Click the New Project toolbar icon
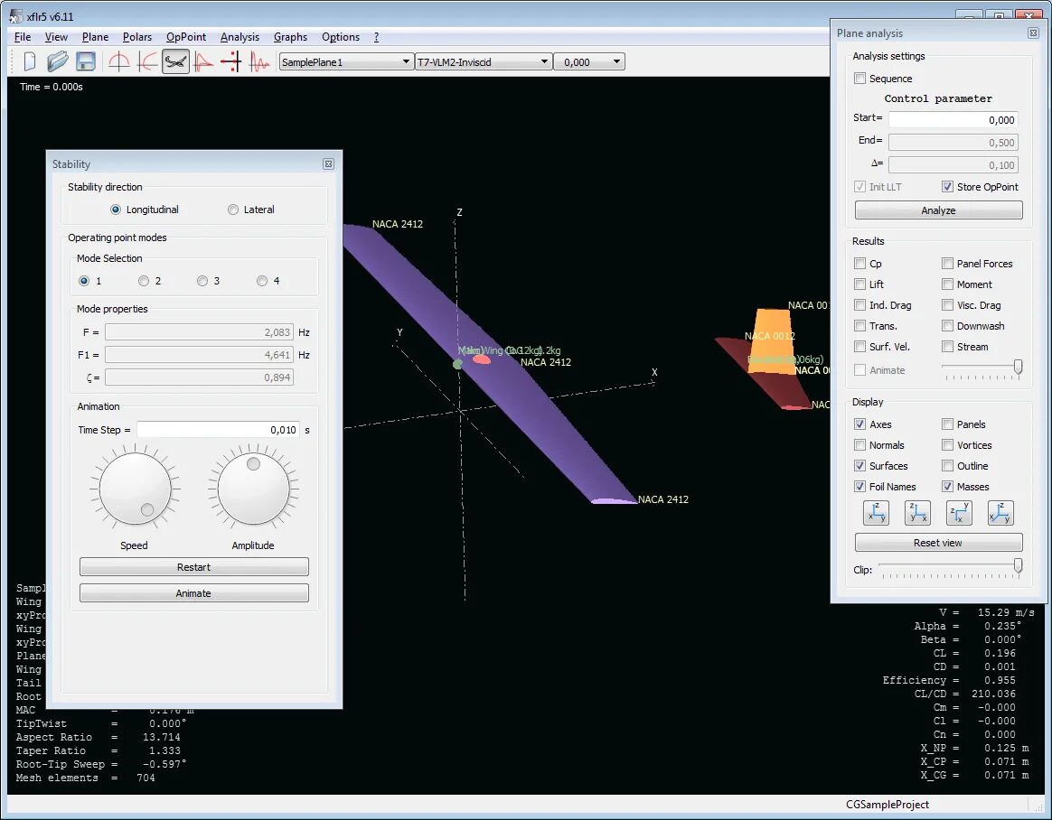The width and height of the screenshot is (1052, 820). point(29,61)
